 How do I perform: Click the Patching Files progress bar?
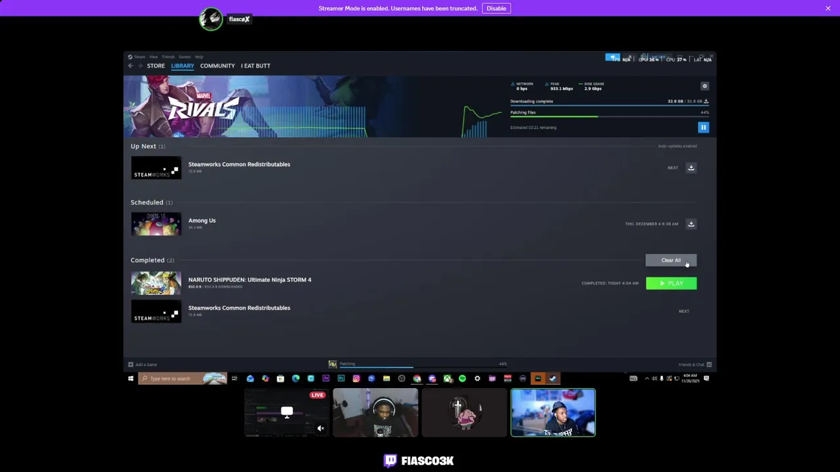pos(610,117)
